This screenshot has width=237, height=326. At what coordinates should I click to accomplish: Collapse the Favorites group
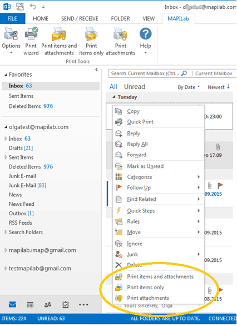6,75
